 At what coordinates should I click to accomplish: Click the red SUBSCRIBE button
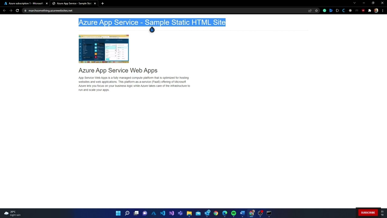pos(368,213)
